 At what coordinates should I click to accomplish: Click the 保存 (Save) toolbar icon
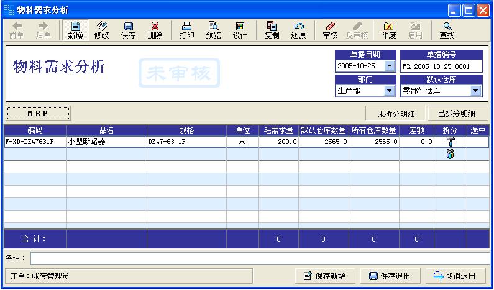(129, 30)
